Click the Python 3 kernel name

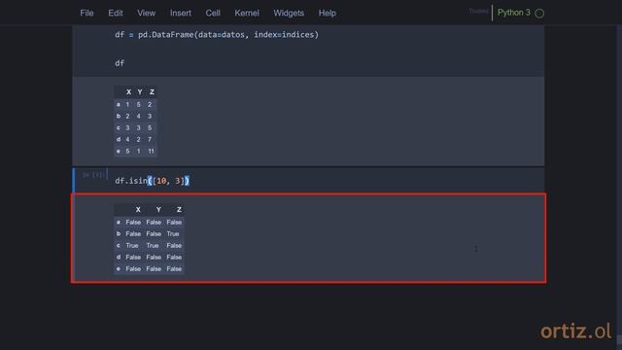[514, 13]
